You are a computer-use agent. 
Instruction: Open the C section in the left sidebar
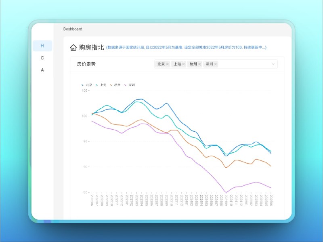click(42, 58)
